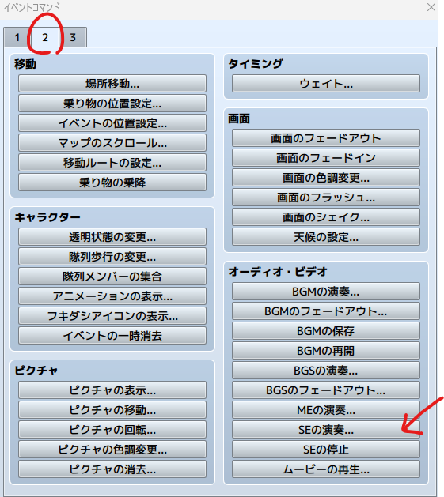
Task: Open ピクチャの色調変更... command
Action: pos(112,449)
